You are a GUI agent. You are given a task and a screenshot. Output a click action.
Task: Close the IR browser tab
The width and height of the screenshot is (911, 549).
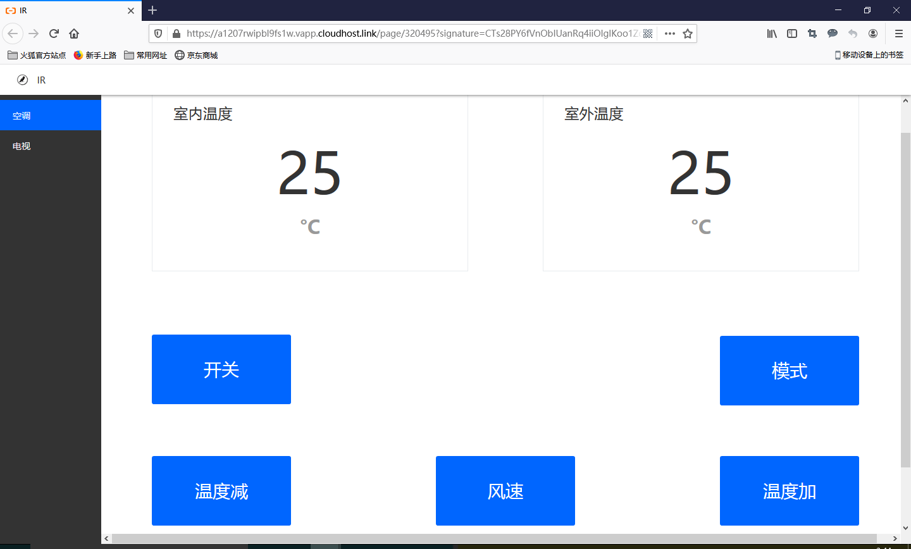click(131, 11)
